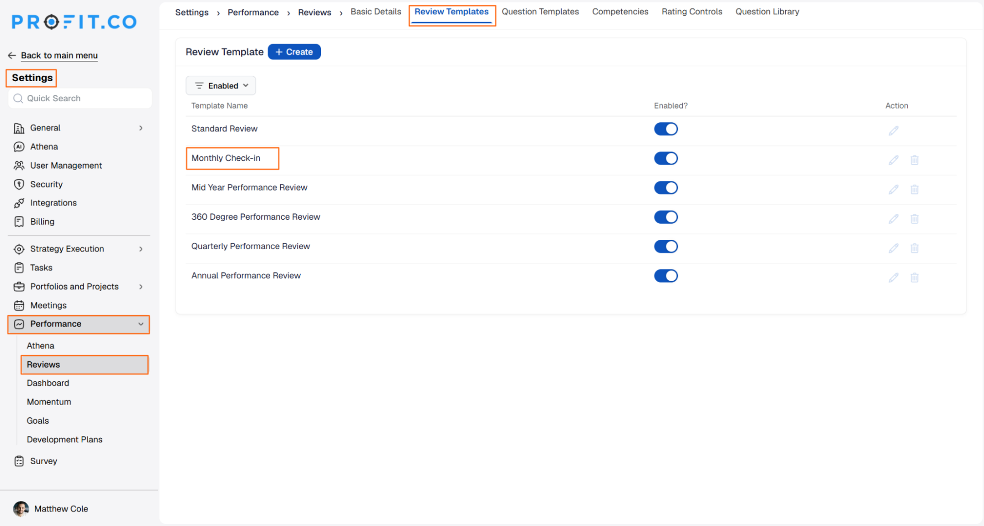Toggle Mid Year Performance Review enabled switch

pos(666,188)
